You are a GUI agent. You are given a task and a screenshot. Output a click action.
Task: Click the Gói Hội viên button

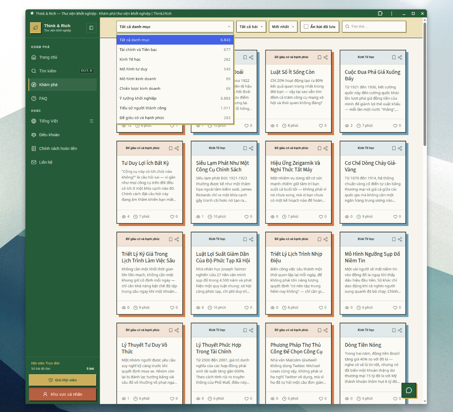click(x=63, y=380)
